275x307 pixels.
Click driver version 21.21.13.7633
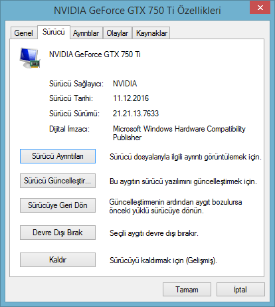pos(136,114)
